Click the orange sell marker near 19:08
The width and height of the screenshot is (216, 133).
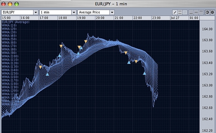79,47
